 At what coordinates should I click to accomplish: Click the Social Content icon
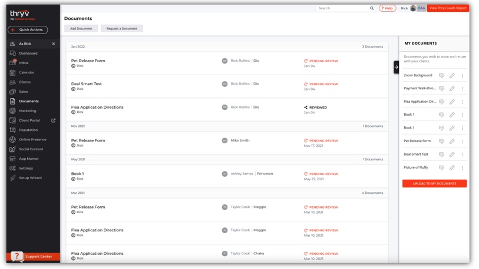click(x=12, y=149)
